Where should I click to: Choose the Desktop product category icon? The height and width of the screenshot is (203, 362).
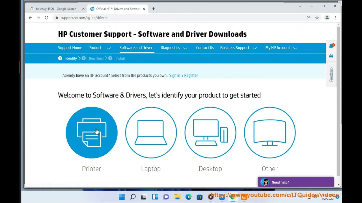click(x=210, y=133)
